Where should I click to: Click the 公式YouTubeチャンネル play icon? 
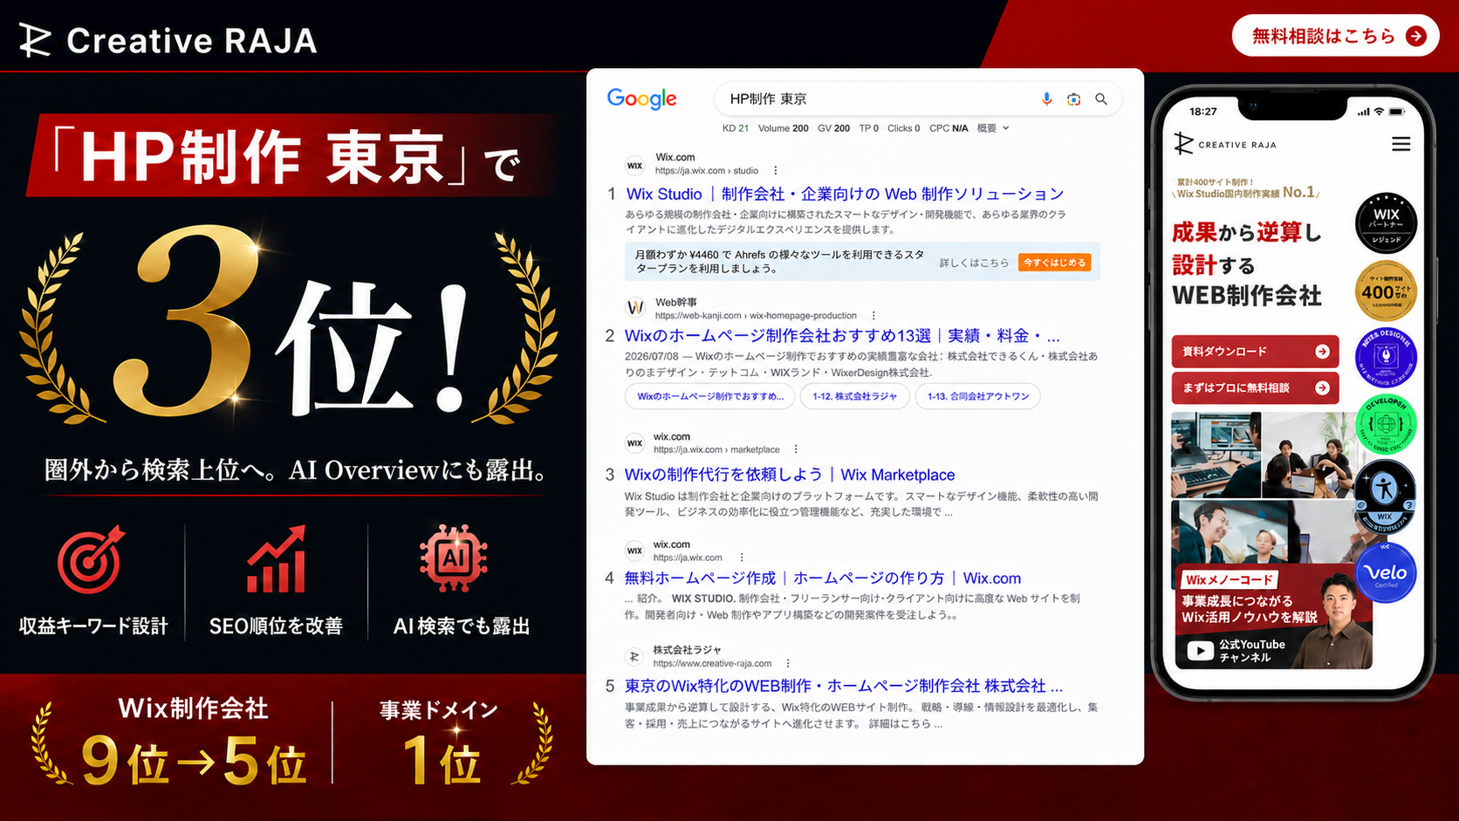click(x=1200, y=651)
